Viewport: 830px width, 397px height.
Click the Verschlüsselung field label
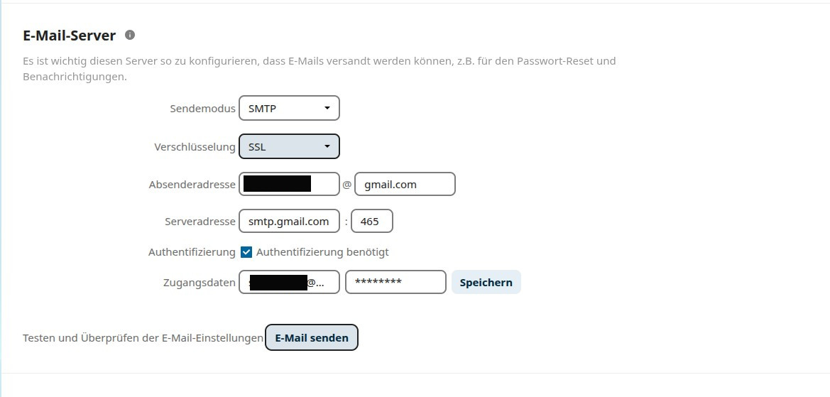[195, 147]
